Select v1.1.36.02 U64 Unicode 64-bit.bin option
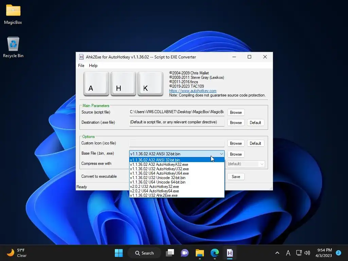348x261 pixels. [177, 182]
